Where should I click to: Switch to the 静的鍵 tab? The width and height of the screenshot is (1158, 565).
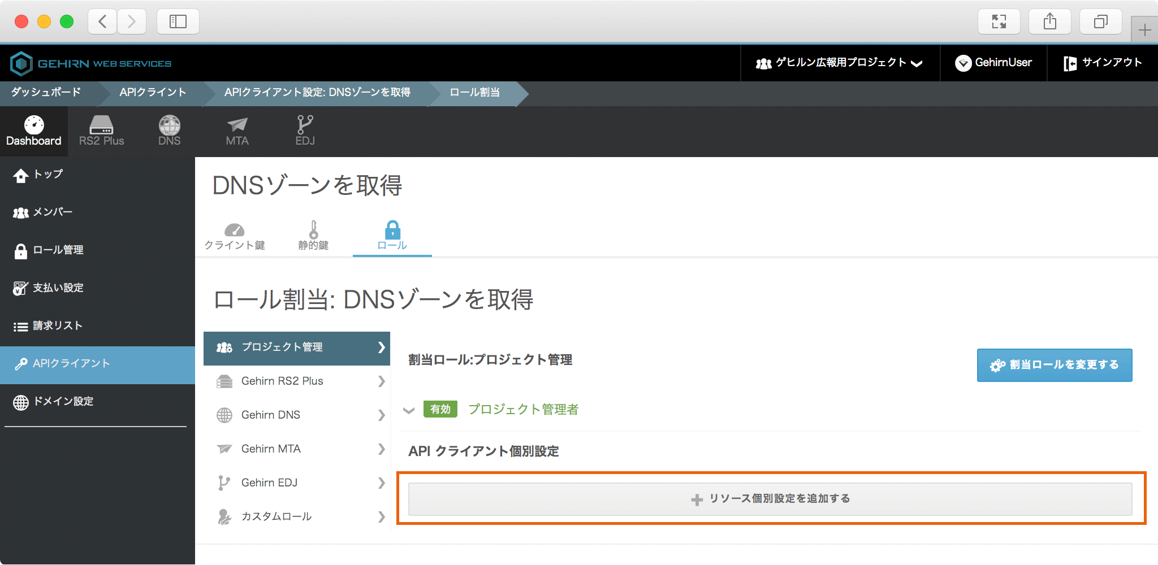tap(313, 236)
